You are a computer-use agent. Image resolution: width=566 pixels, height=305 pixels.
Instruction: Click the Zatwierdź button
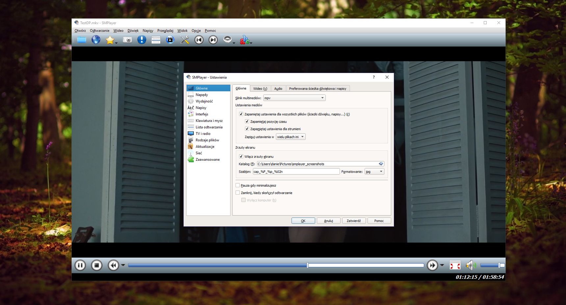pos(354,221)
